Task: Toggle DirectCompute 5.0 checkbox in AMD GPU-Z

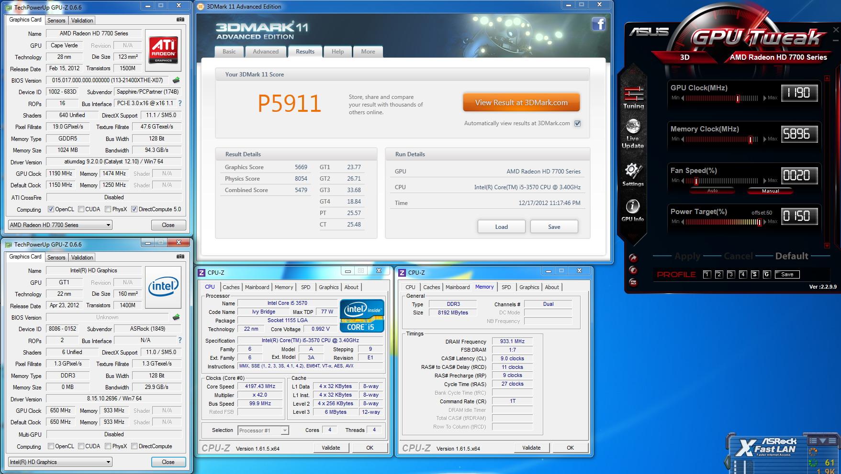Action: coord(134,209)
